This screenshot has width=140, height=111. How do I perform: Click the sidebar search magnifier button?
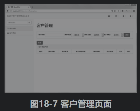pos(29,23)
